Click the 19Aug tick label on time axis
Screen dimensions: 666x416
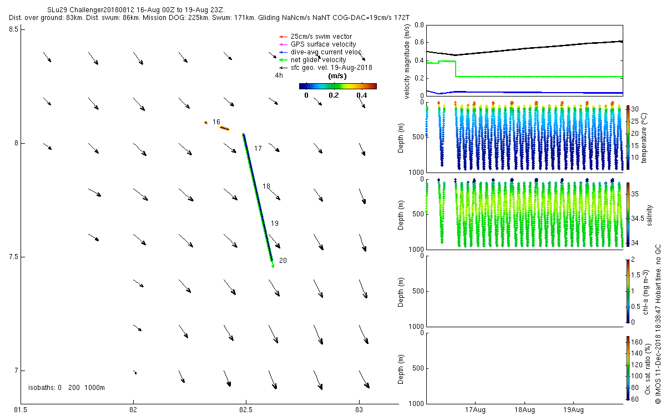click(573, 410)
